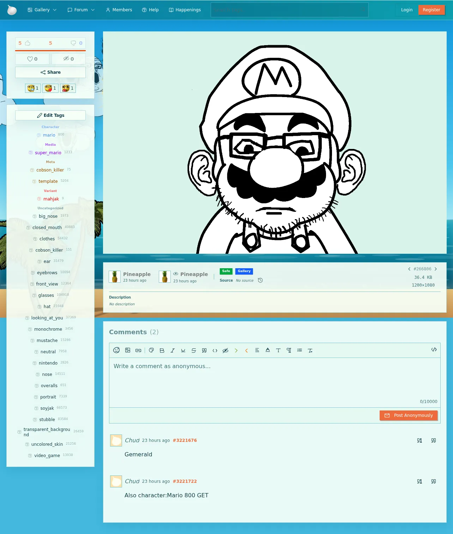453x534 pixels.
Task: Open uploader Pineapple's avatar next to the first name
Action: point(115,277)
